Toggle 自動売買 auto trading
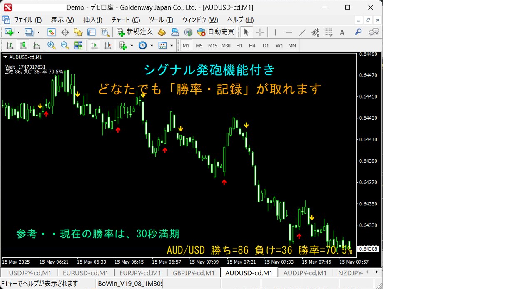Screen dimensions: 508x289 point(216,32)
